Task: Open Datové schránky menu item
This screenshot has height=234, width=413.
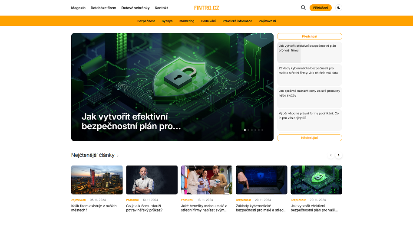Action: coord(135,8)
